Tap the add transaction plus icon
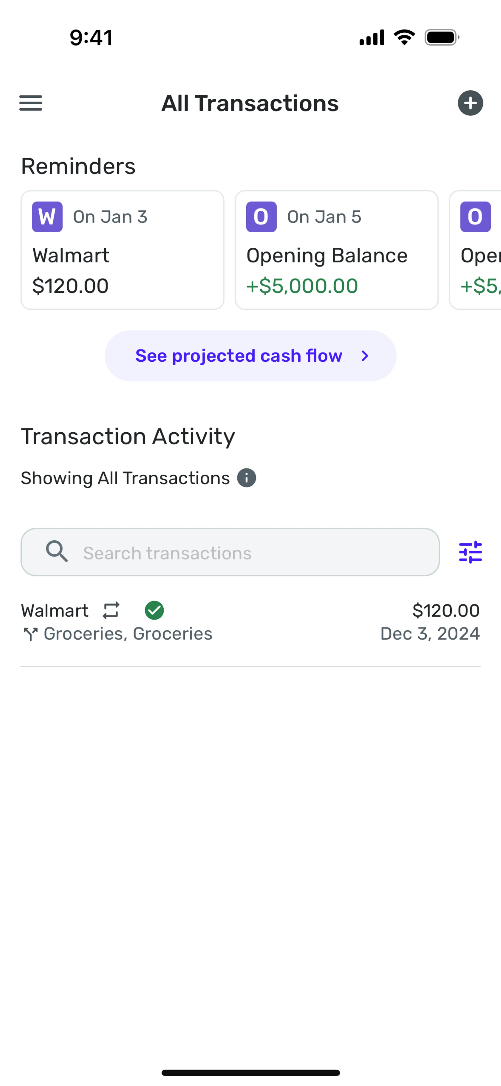 [470, 103]
